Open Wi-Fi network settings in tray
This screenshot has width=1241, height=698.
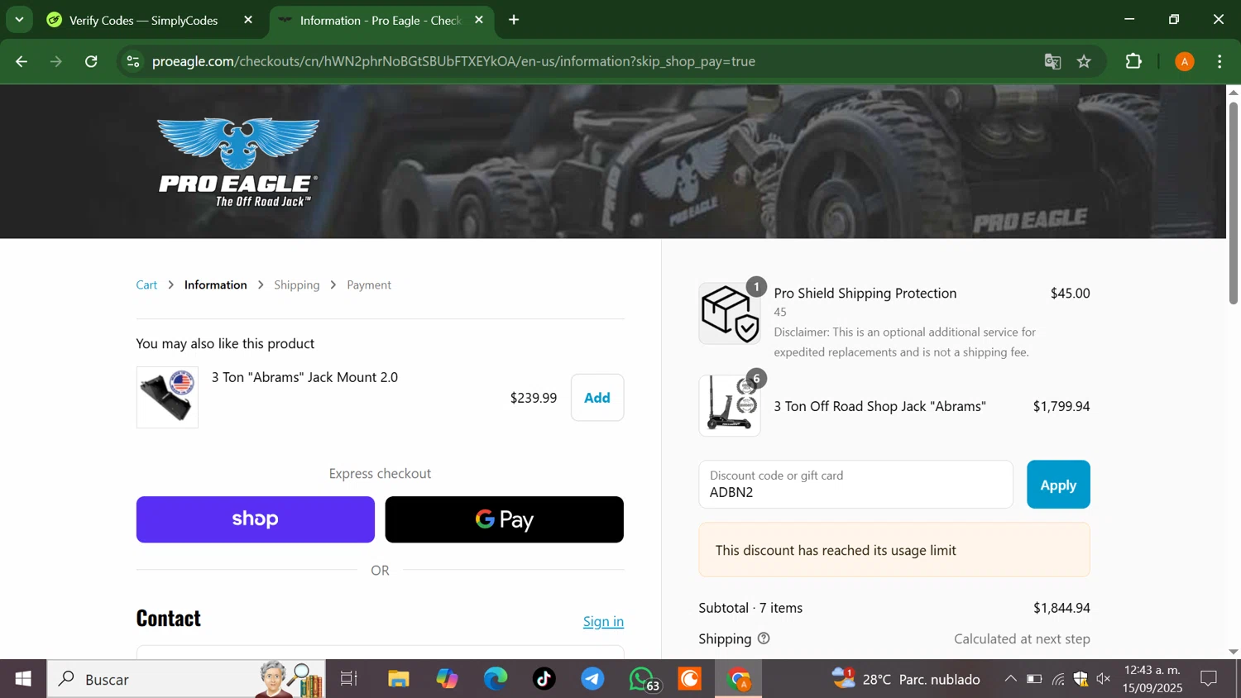click(1058, 679)
